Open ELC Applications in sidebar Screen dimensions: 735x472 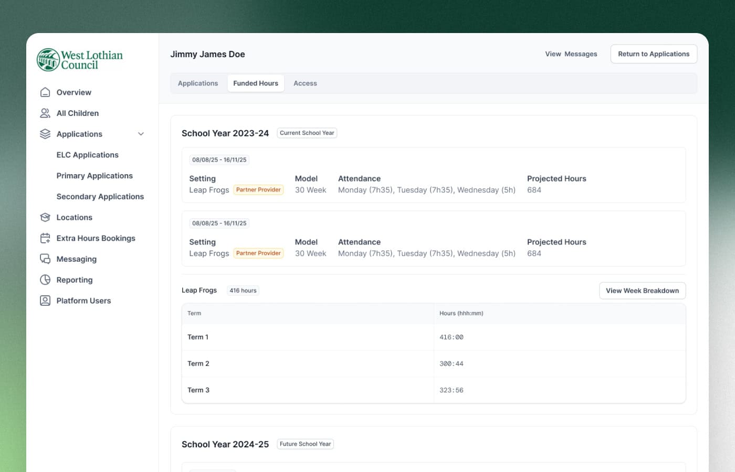pos(87,155)
